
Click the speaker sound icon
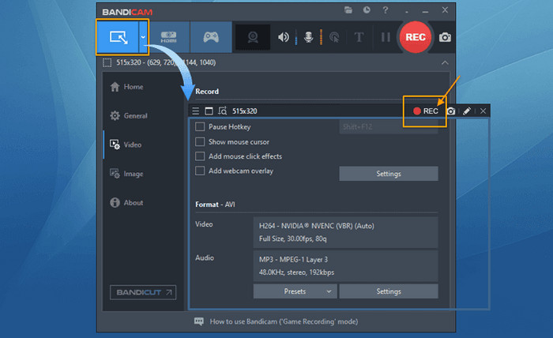coord(283,37)
